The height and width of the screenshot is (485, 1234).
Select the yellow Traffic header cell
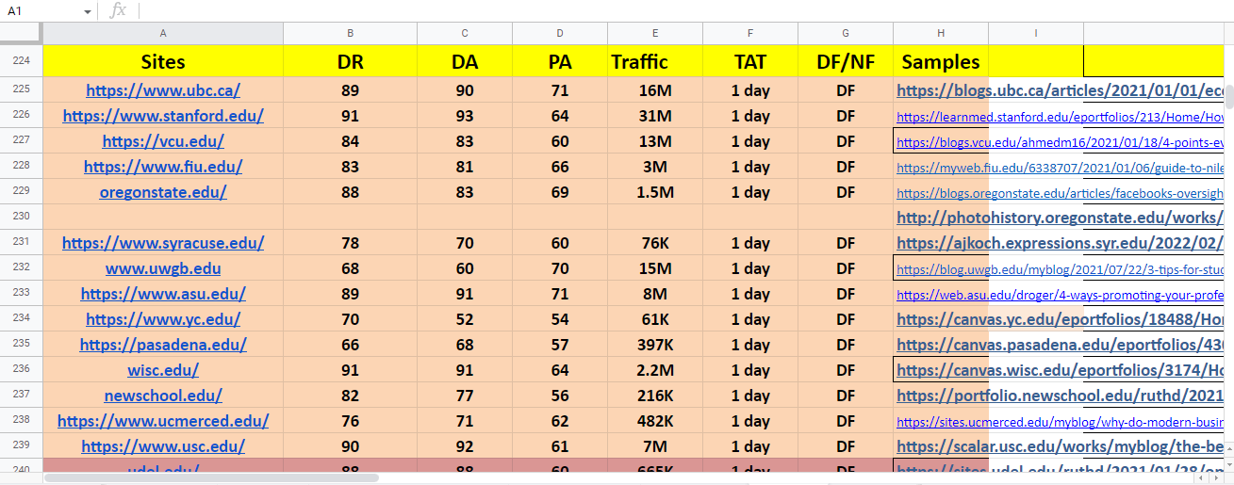pyautogui.click(x=655, y=62)
